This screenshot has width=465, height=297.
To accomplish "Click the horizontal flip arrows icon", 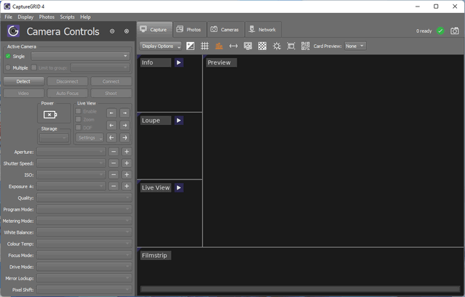I will click(x=233, y=46).
